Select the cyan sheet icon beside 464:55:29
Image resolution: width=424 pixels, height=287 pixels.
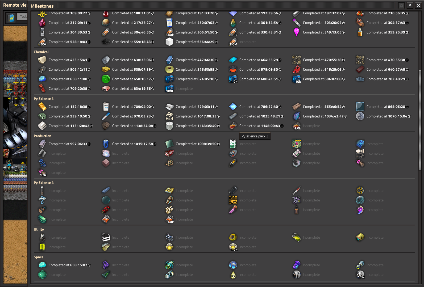233,60
